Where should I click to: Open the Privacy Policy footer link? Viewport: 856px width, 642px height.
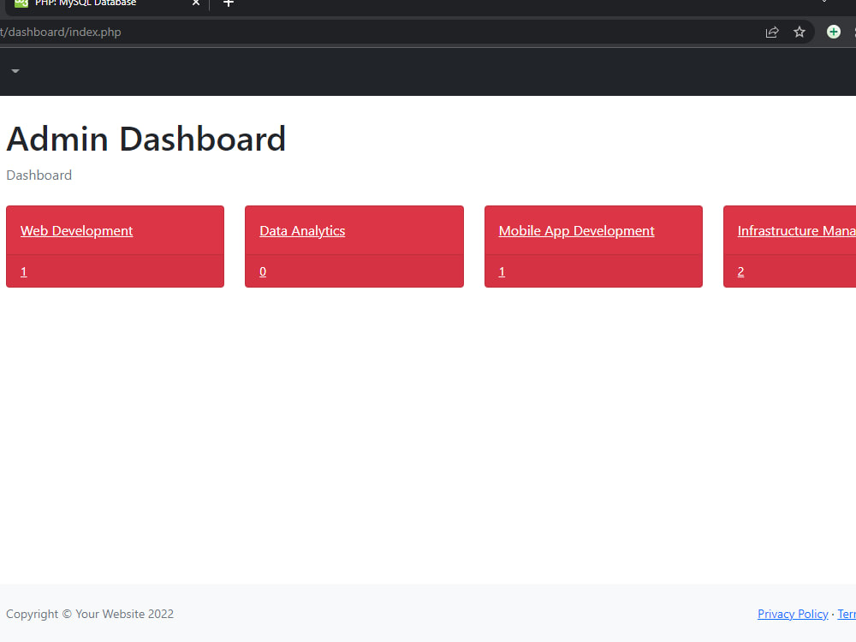tap(793, 614)
